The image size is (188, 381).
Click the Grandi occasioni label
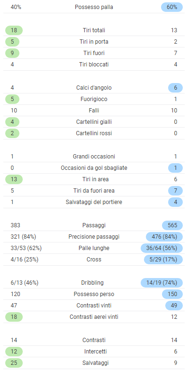point(94,157)
